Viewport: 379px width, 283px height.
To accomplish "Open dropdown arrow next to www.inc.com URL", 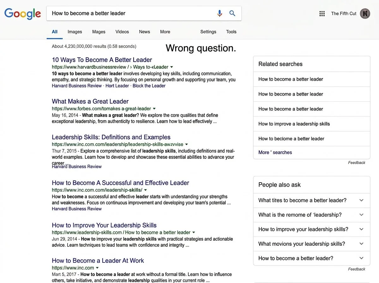I will click(97, 268).
